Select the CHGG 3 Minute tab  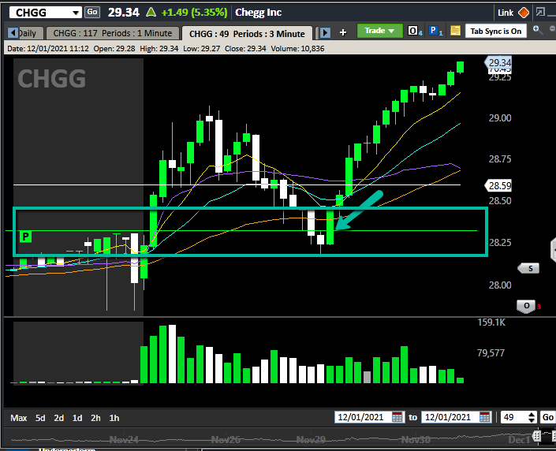247,34
